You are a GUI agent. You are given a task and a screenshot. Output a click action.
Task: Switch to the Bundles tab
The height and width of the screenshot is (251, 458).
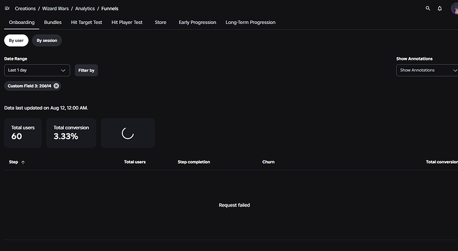point(52,23)
